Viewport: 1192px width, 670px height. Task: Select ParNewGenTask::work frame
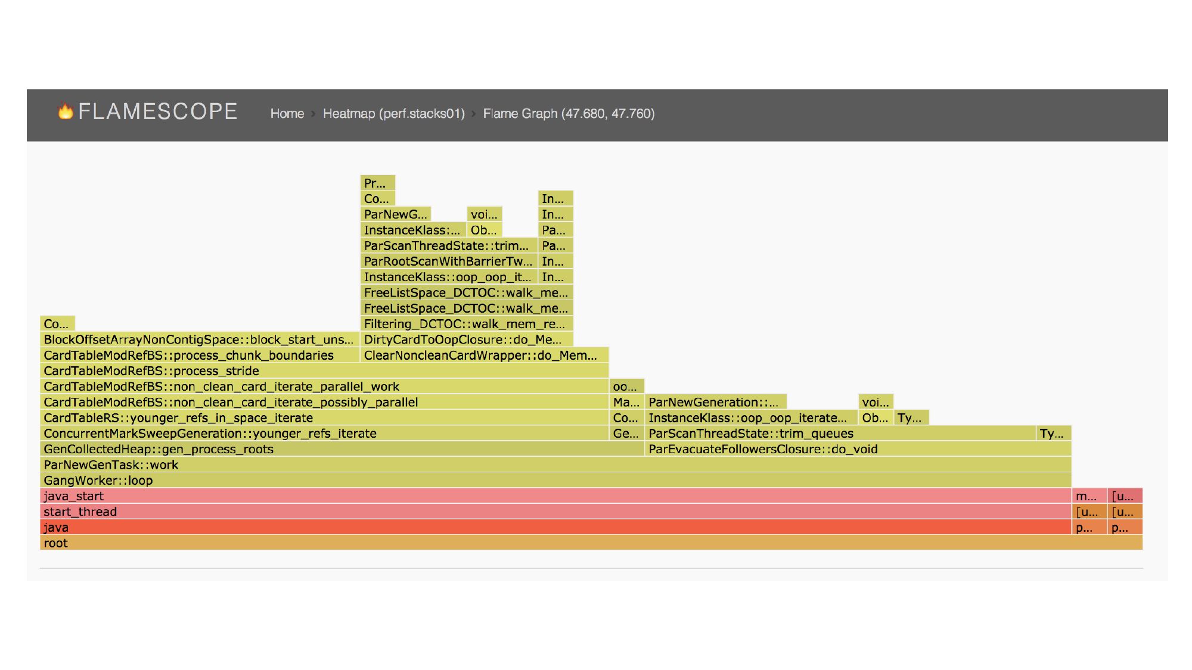pos(554,465)
